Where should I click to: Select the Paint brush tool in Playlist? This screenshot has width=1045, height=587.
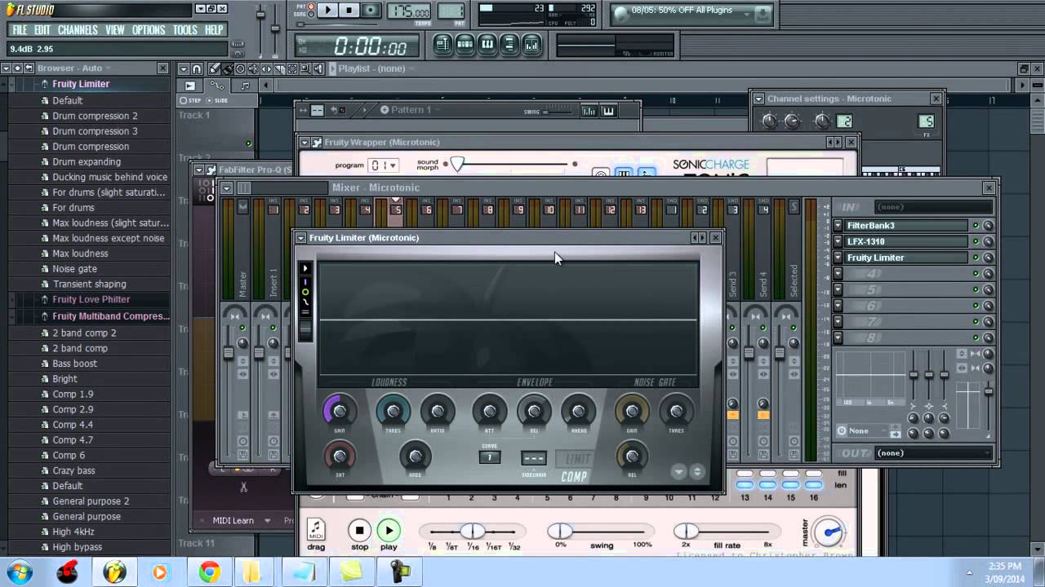point(226,68)
